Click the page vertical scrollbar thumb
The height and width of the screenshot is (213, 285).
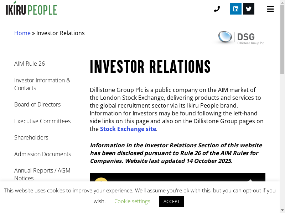point(282,39)
